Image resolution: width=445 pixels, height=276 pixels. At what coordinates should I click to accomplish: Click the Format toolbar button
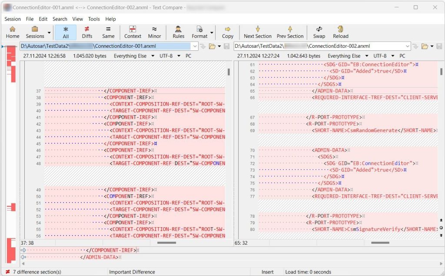(199, 32)
